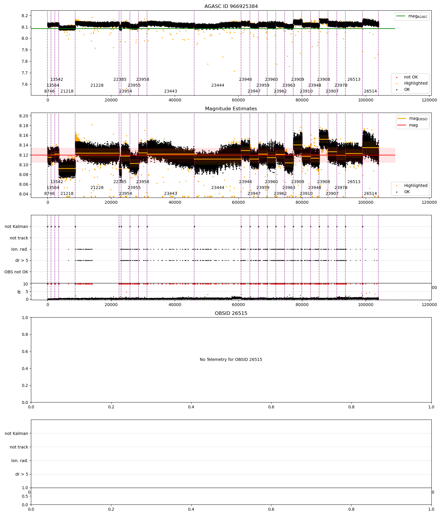Click OBSID label 23444 in the Magnitude Estimates plot
The width and height of the screenshot is (442, 516).
pyautogui.click(x=218, y=188)
